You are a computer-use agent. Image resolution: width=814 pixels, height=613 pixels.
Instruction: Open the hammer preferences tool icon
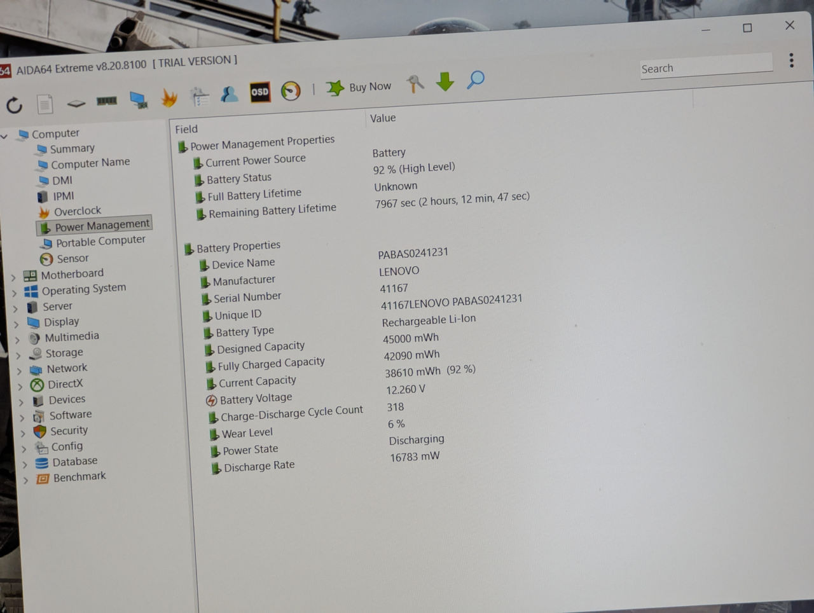tap(415, 83)
